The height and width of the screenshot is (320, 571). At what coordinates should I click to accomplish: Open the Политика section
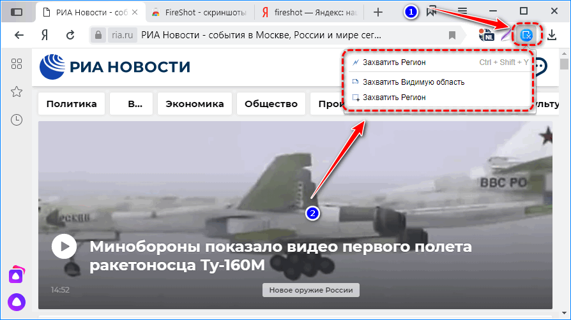72,104
